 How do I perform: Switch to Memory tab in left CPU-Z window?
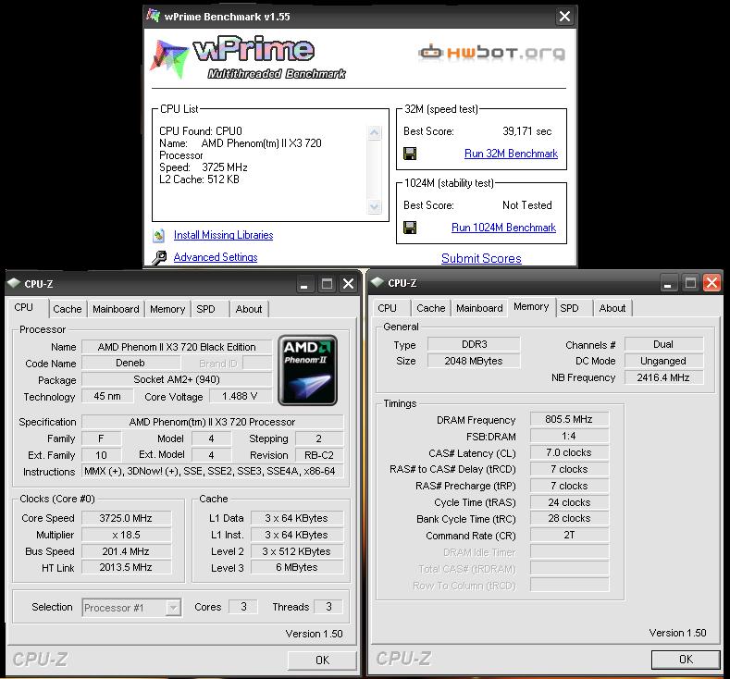(167, 309)
